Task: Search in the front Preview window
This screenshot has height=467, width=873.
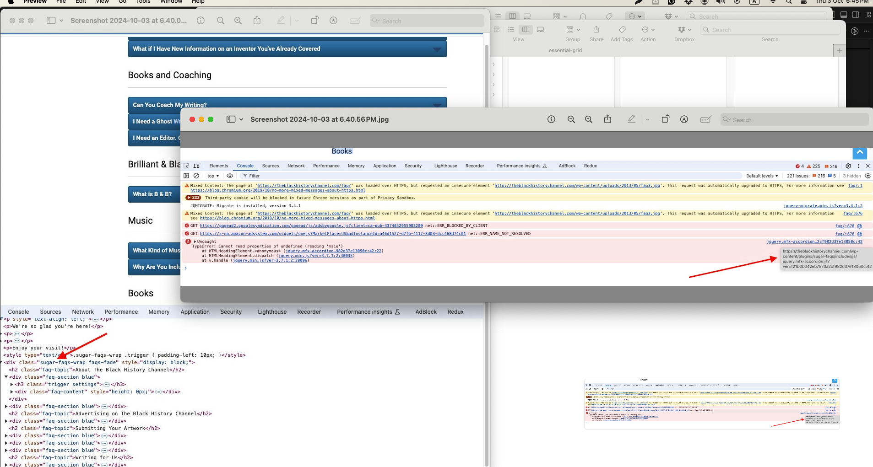Action: click(x=794, y=120)
